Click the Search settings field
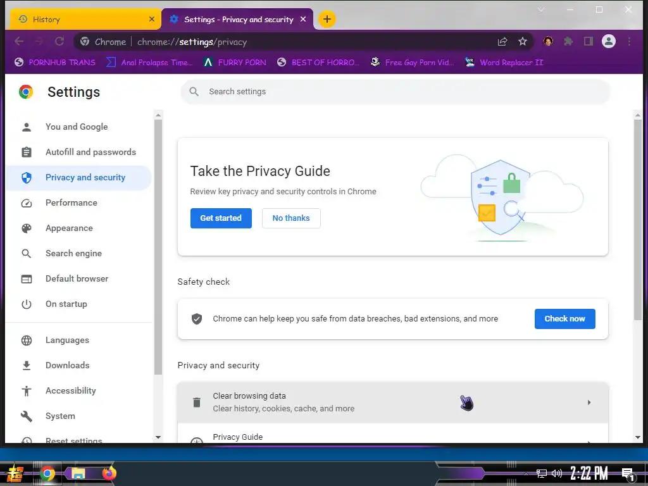Image resolution: width=648 pixels, height=486 pixels. tap(395, 91)
